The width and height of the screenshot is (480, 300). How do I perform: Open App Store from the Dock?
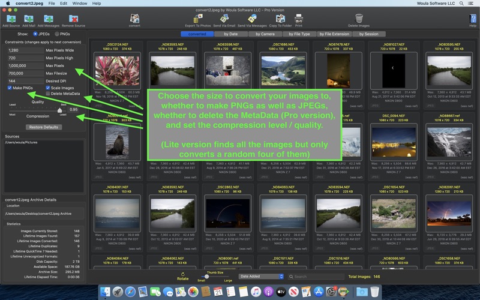[319, 292]
